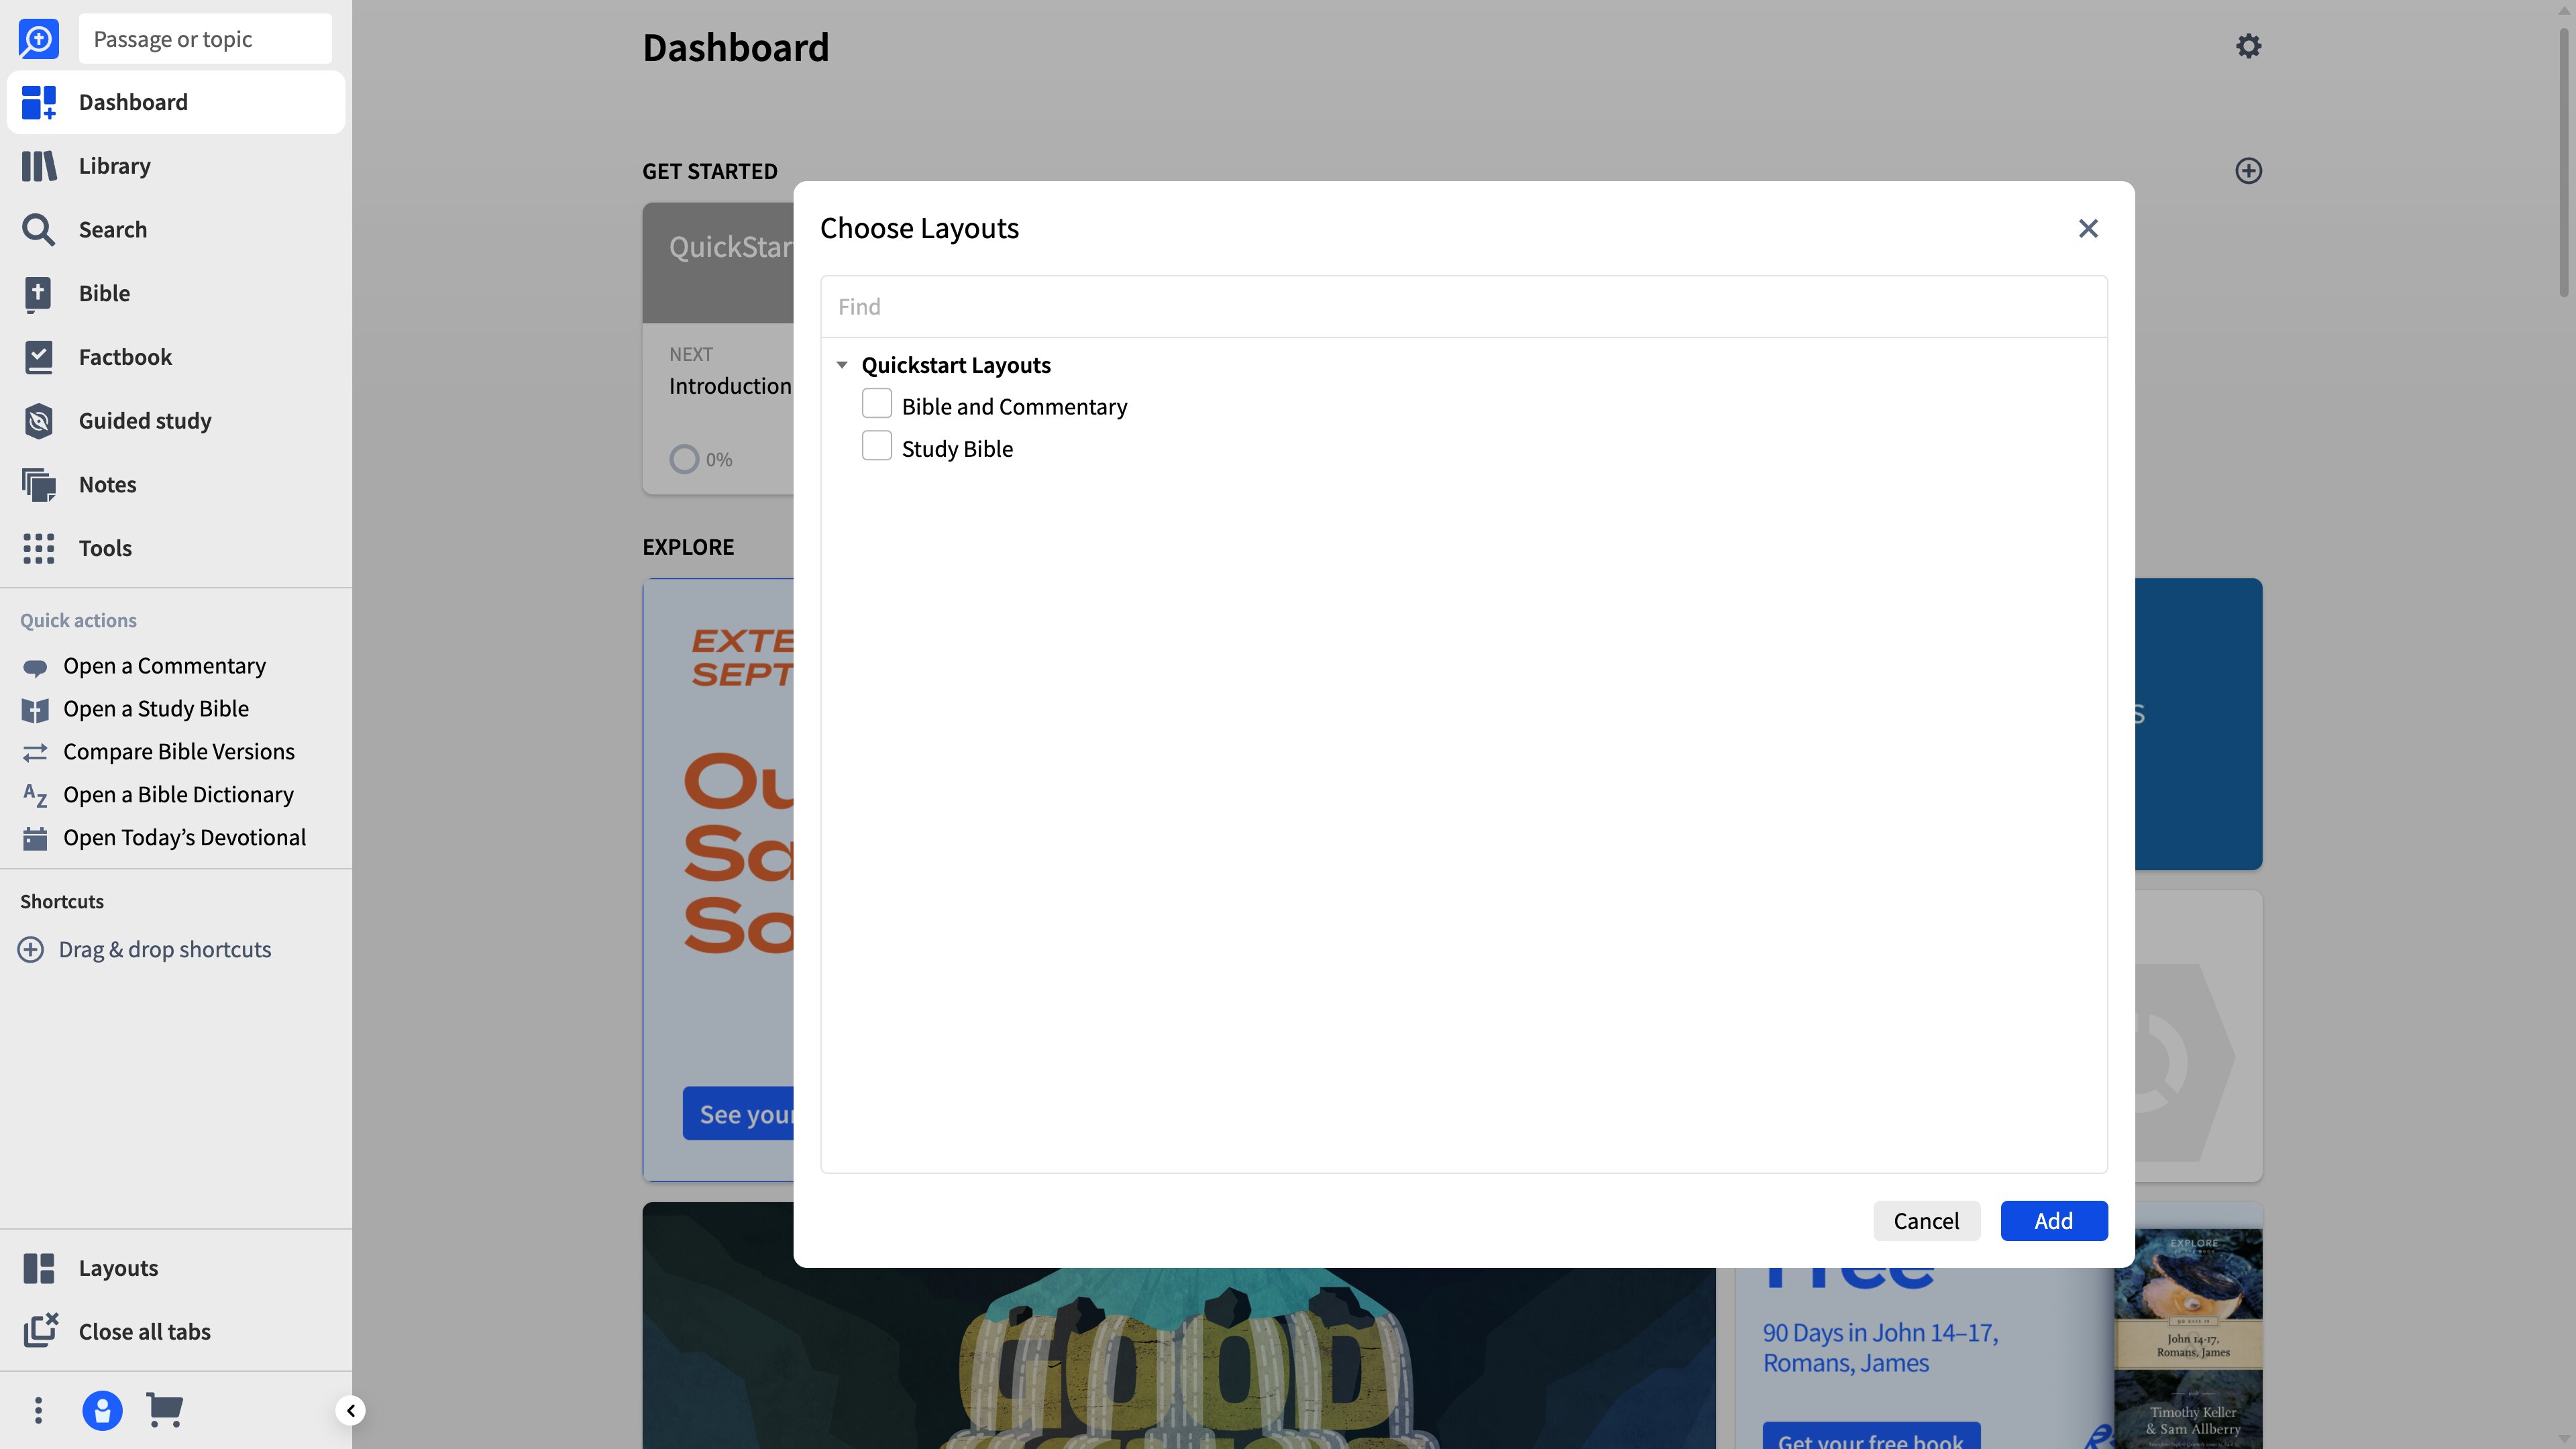2576x1449 pixels.
Task: Click the Quickstart Layouts heading text
Action: tap(956, 365)
